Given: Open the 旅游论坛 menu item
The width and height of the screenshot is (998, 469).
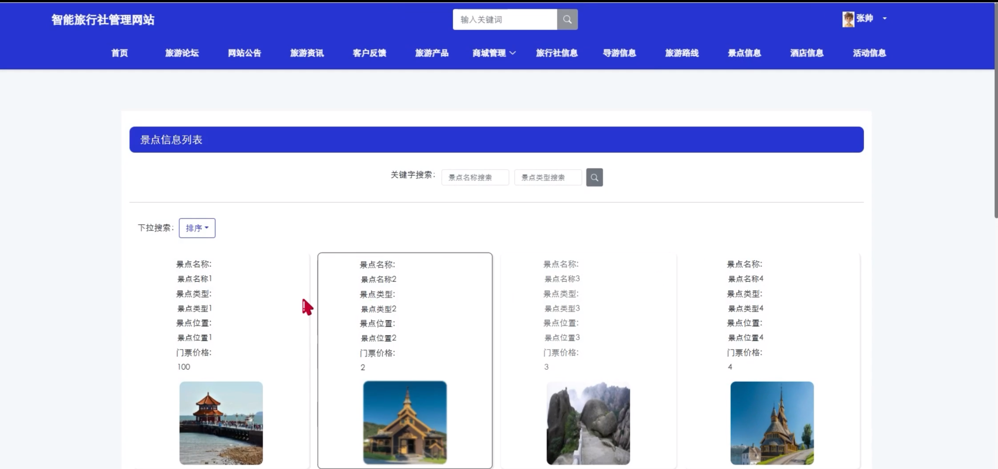Looking at the screenshot, I should (x=182, y=53).
